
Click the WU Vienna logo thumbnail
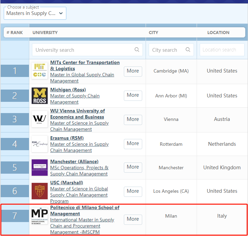39,119
